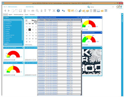This screenshot has width=124, height=97.
Task: Switch to the Partite/scadenze tab
Action: 18,14
